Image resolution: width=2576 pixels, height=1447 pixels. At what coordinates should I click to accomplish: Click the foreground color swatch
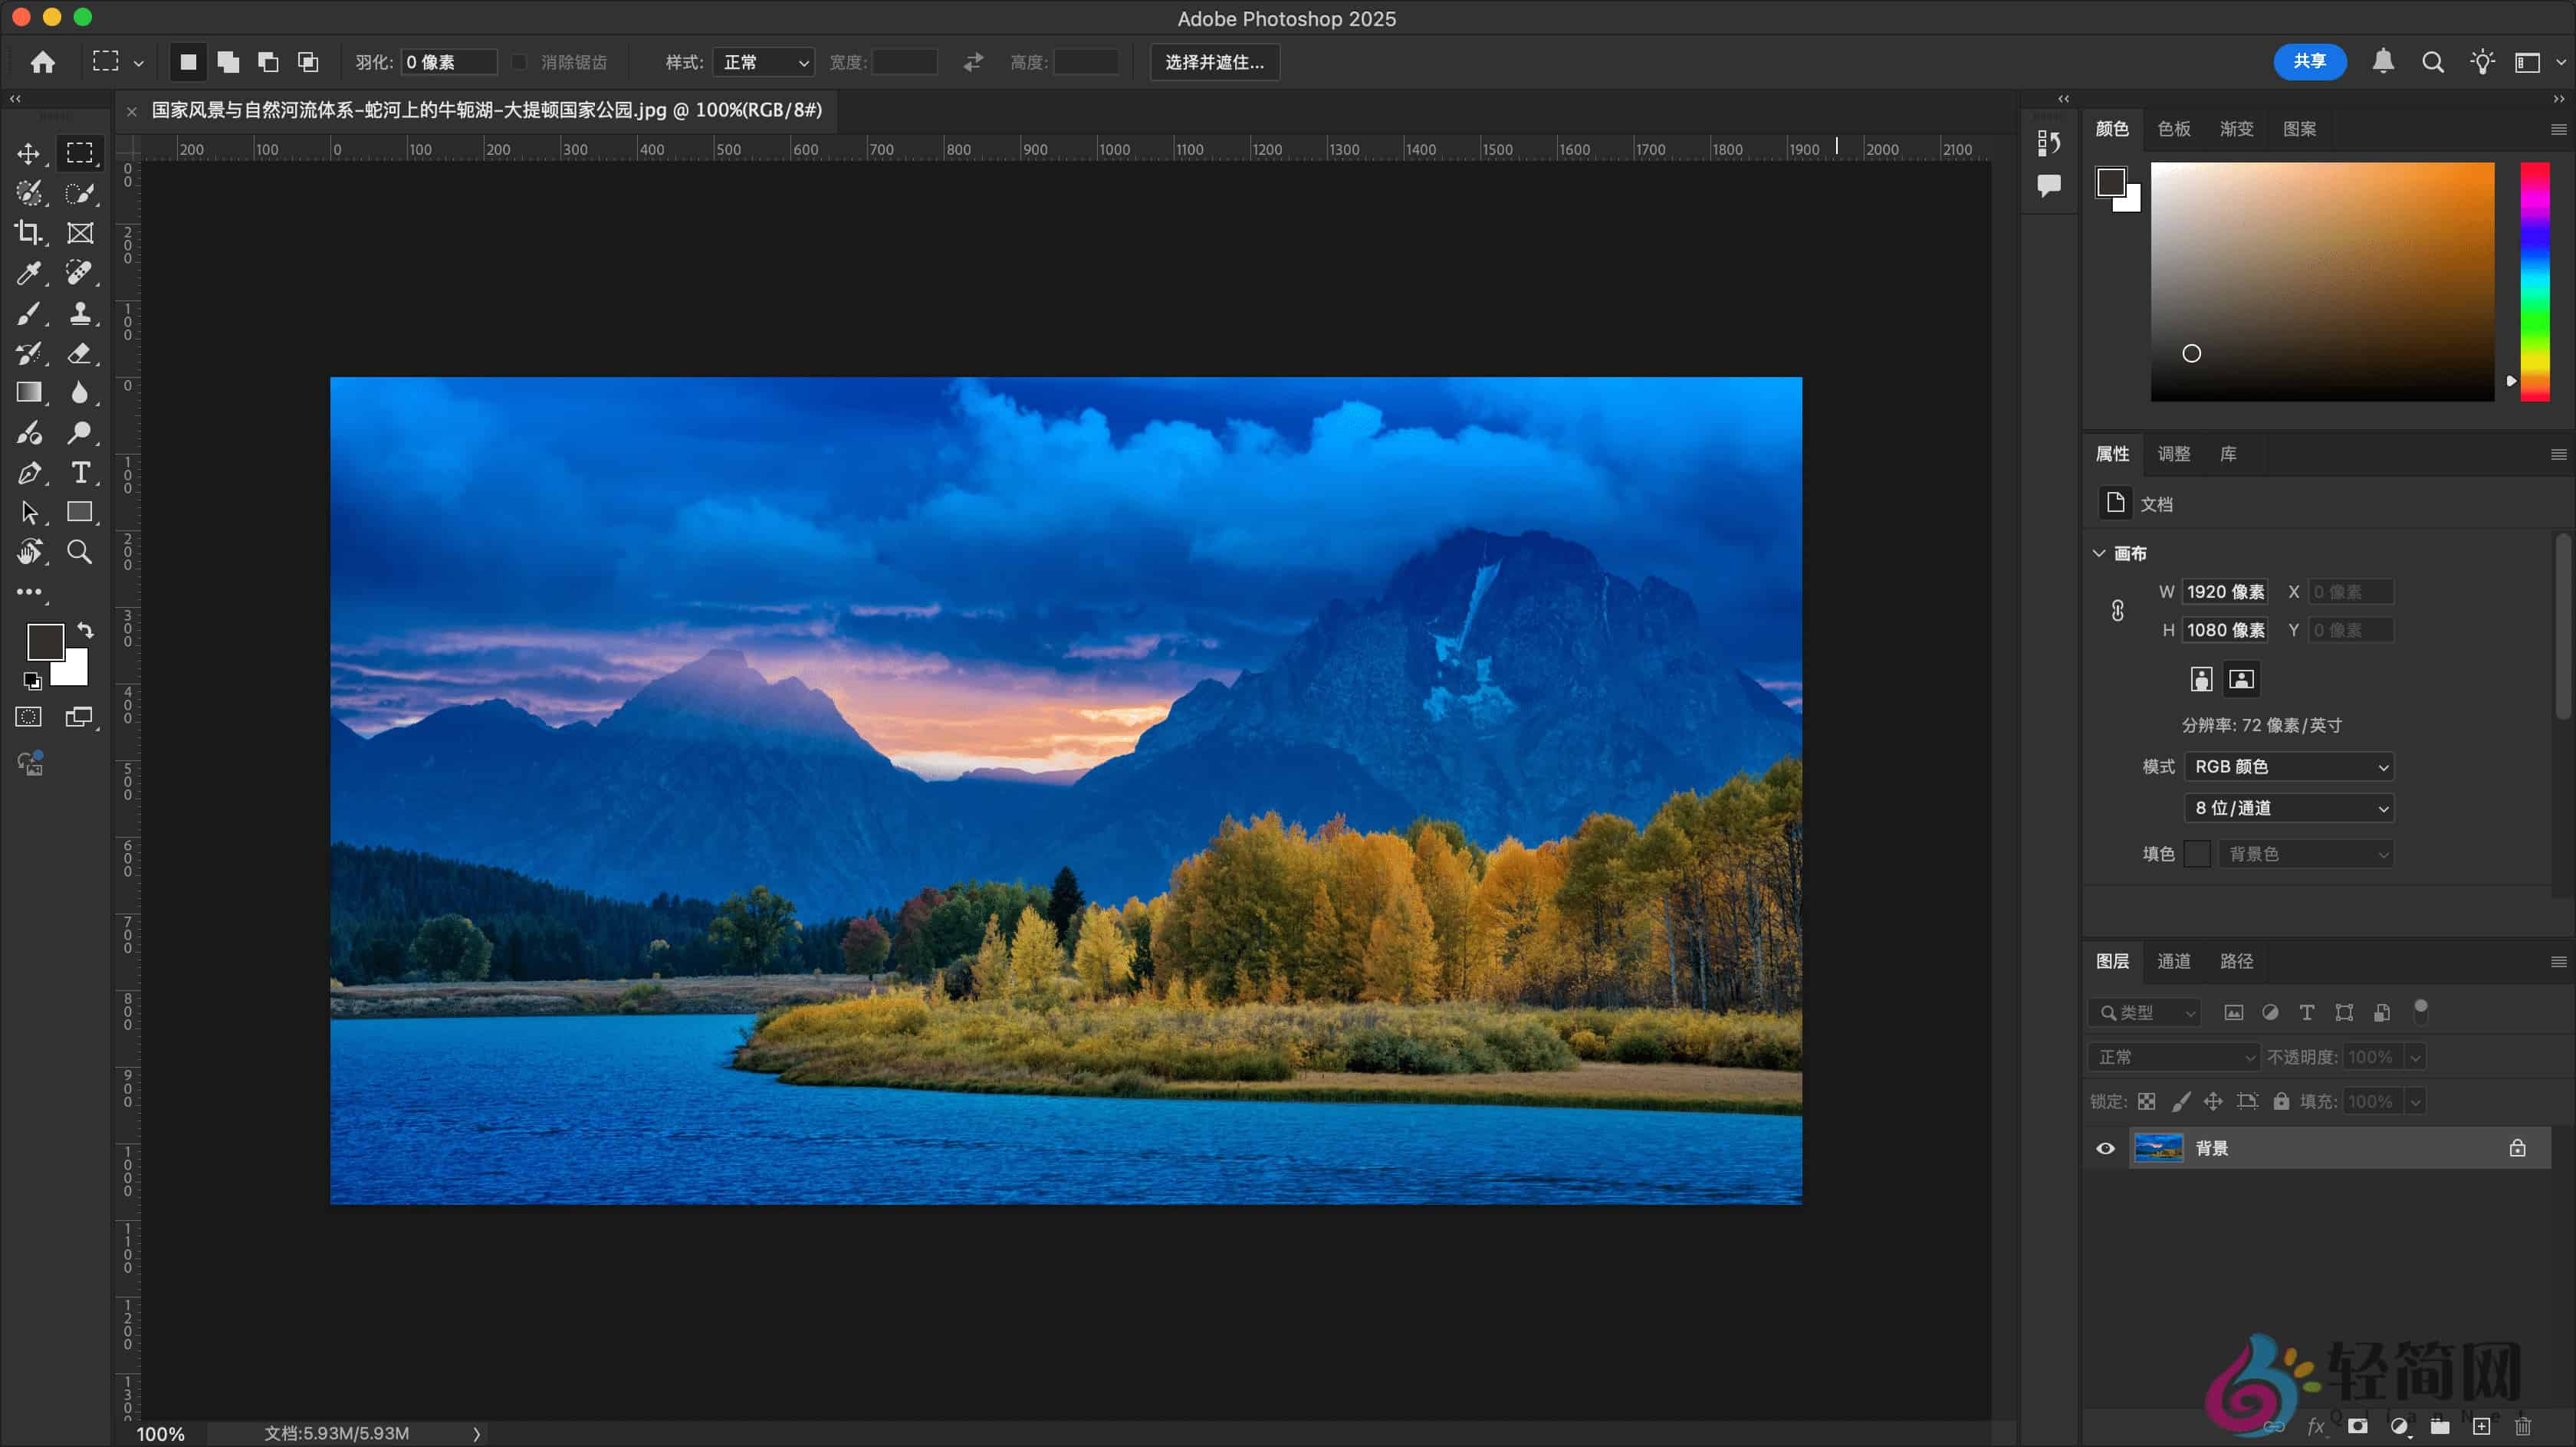45,641
